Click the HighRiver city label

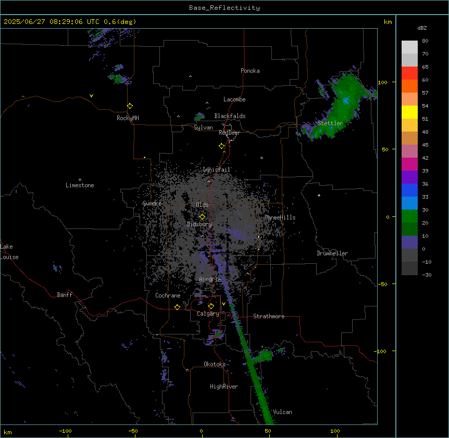[224, 387]
